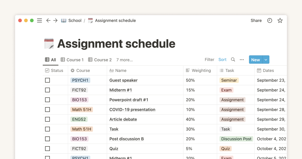This screenshot has width=302, height=159.
Task: Open the database options with the ••• icon
Action: tap(242, 60)
